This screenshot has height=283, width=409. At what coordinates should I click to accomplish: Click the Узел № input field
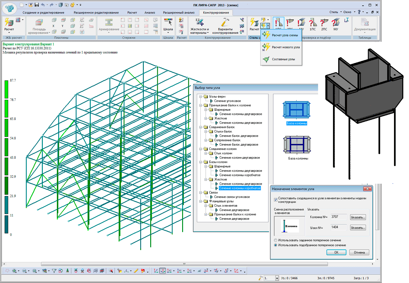(338, 227)
